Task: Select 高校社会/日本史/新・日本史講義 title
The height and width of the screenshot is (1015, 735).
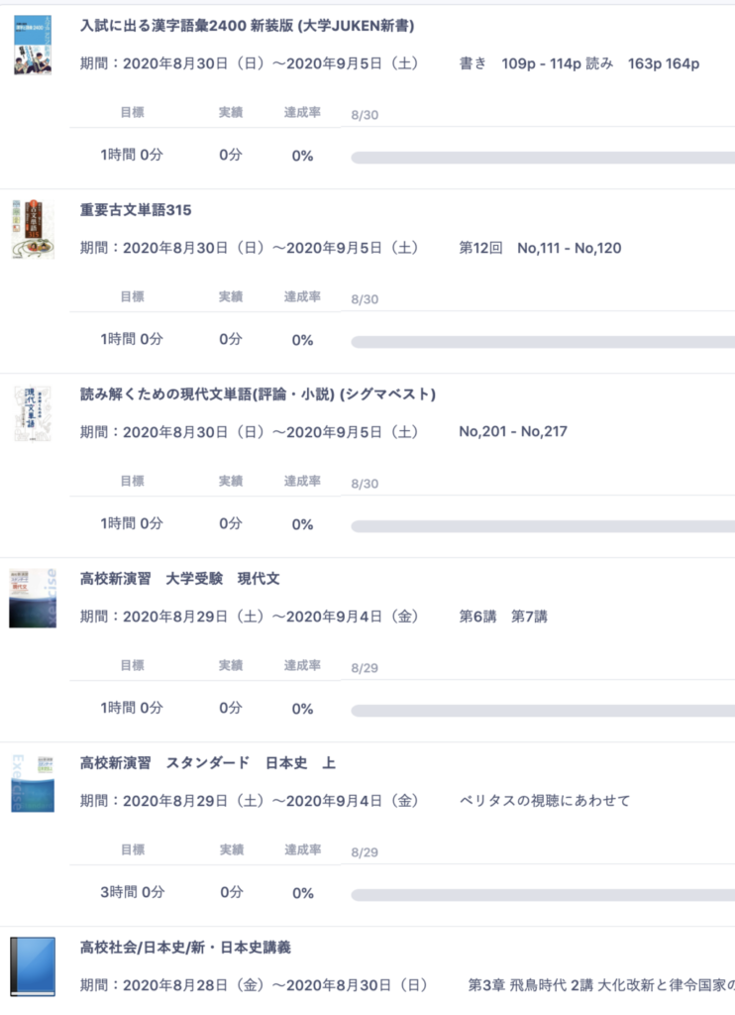Action: (185, 948)
